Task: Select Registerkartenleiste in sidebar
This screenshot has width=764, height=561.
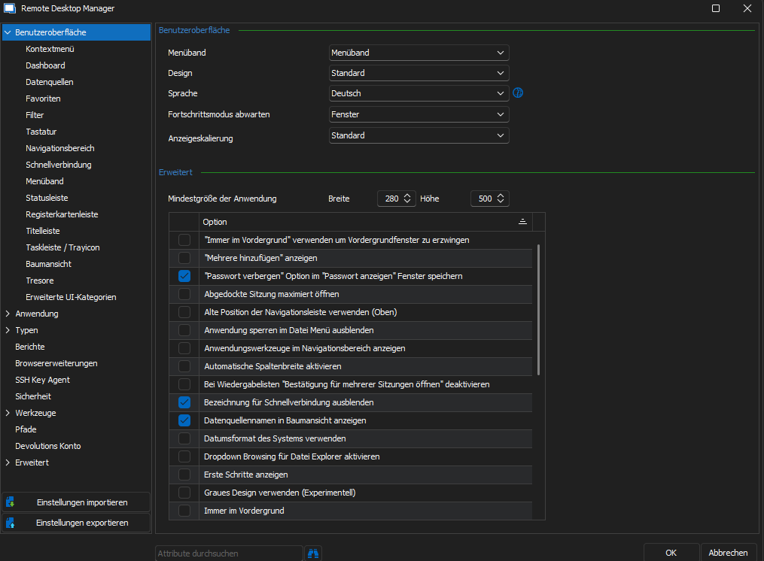Action: click(62, 214)
